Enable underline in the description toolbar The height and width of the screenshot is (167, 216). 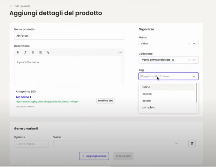(33, 52)
